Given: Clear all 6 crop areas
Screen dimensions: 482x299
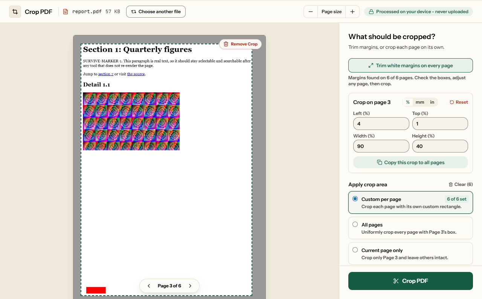Looking at the screenshot, I should [x=461, y=184].
